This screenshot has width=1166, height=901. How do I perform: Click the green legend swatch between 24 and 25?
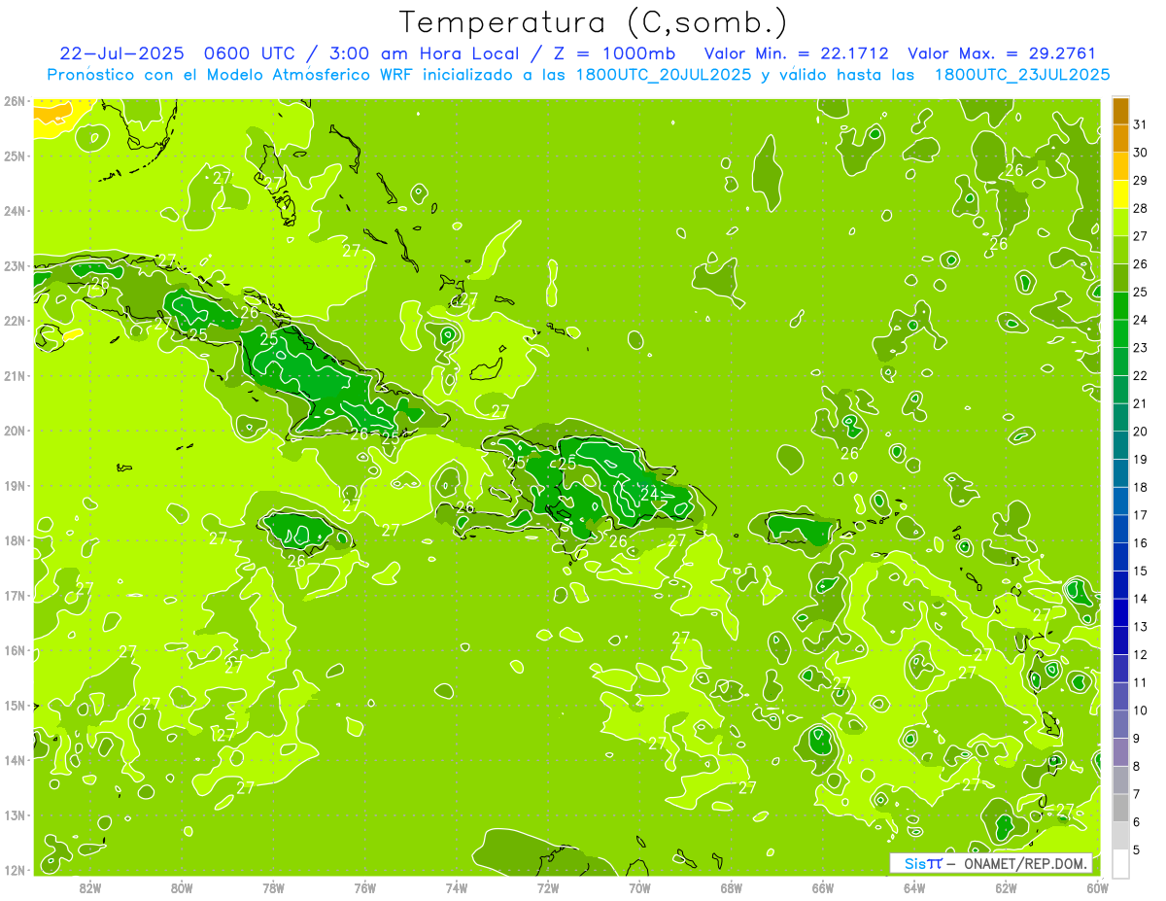(x=1120, y=305)
